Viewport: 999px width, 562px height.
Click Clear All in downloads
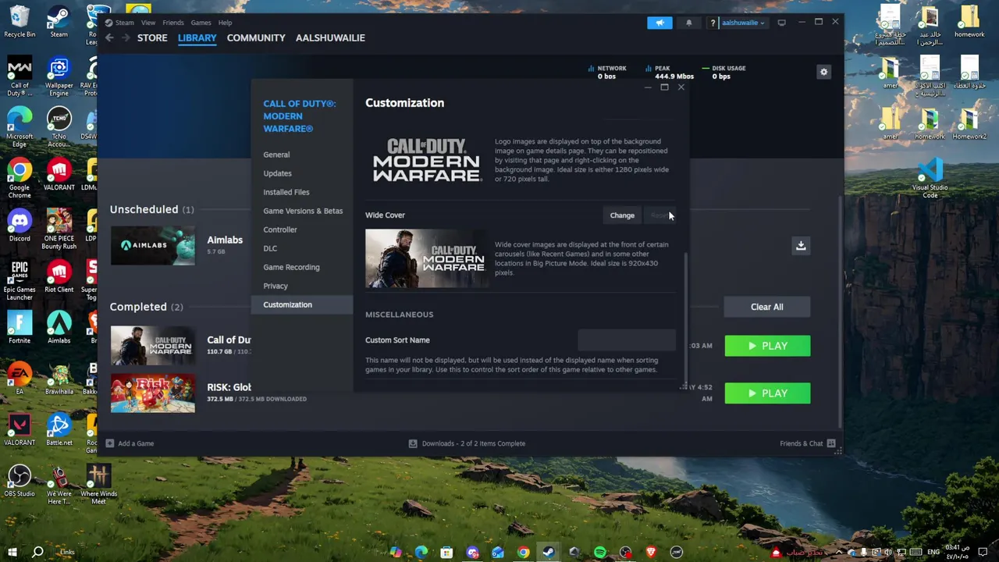point(766,307)
